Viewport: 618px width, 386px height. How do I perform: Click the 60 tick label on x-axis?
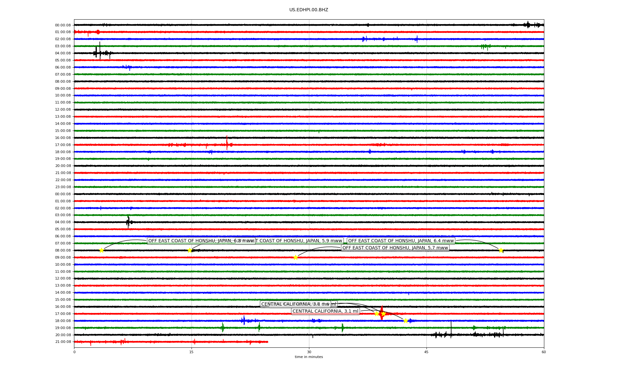(x=544, y=352)
